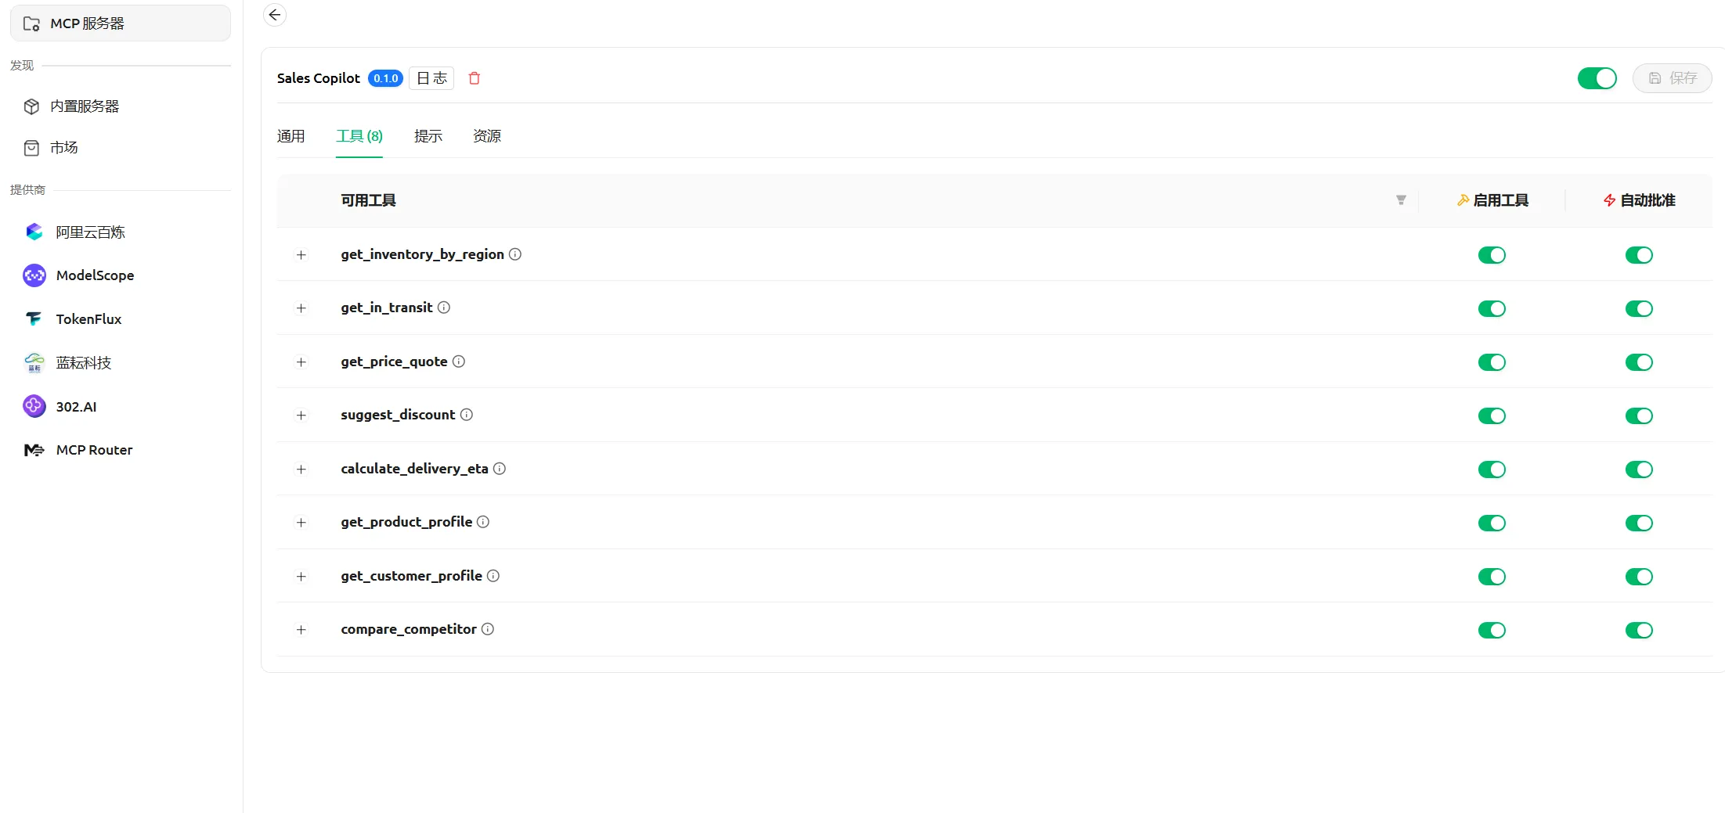The height and width of the screenshot is (813, 1725).
Task: Expand calculate_delivery_eta tool details
Action: tap(301, 469)
